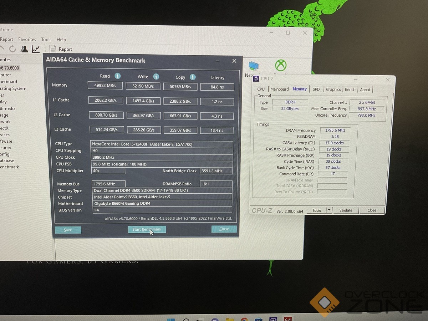The width and height of the screenshot is (428, 321).
Task: Open the graph icon in AIDA64 toolbar
Action: tap(36, 49)
